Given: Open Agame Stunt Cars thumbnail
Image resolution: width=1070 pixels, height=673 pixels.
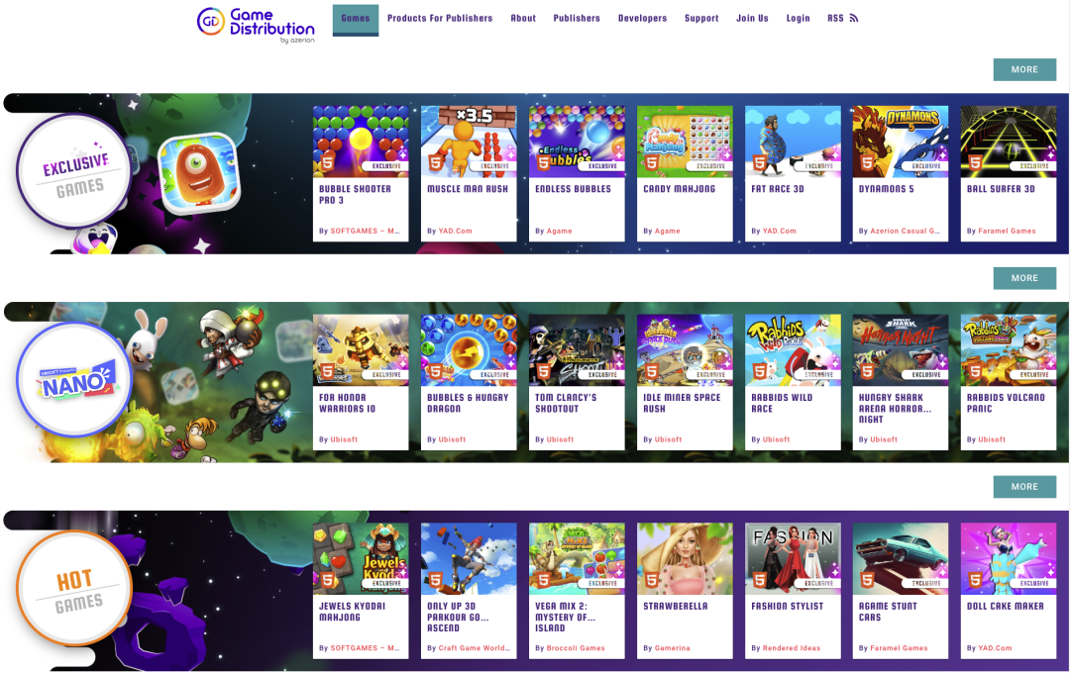Looking at the screenshot, I should pos(901,558).
